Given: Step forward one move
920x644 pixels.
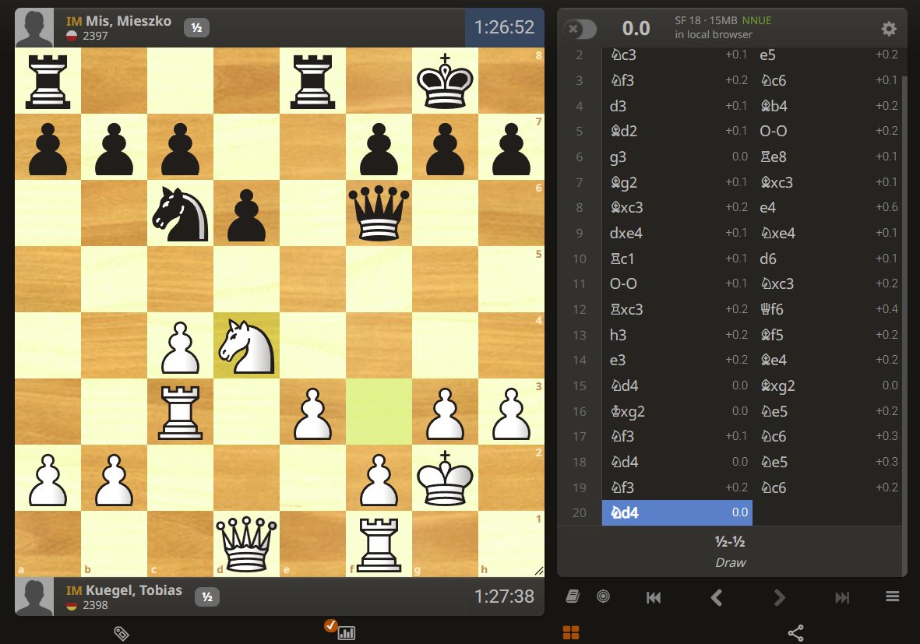Looking at the screenshot, I should point(779,597).
